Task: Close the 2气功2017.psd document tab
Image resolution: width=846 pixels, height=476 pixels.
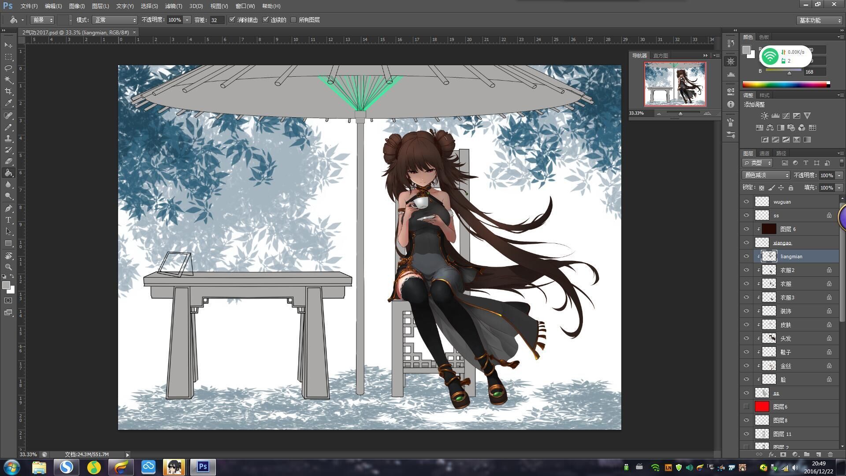Action: [134, 32]
